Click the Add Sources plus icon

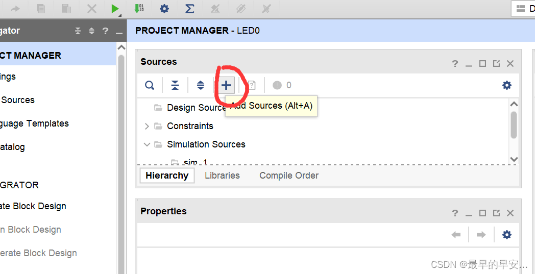[x=226, y=86]
